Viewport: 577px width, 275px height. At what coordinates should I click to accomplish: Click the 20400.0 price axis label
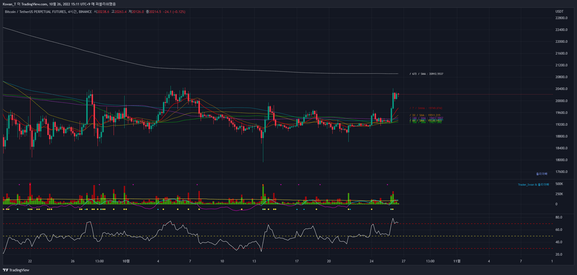pyautogui.click(x=561, y=89)
